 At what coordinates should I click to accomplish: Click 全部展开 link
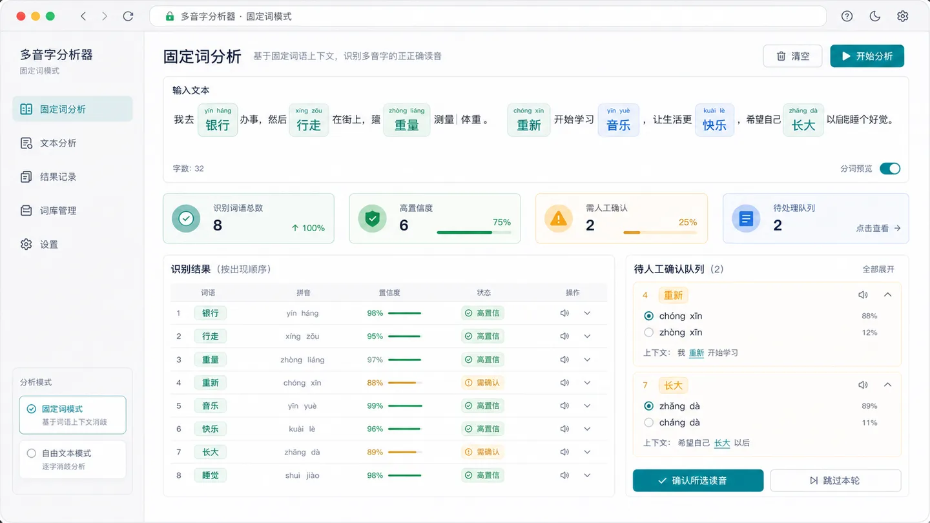(x=878, y=269)
